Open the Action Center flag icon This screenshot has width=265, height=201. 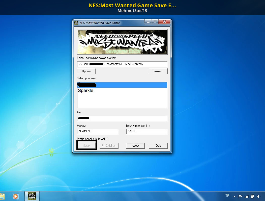[x=241, y=196]
